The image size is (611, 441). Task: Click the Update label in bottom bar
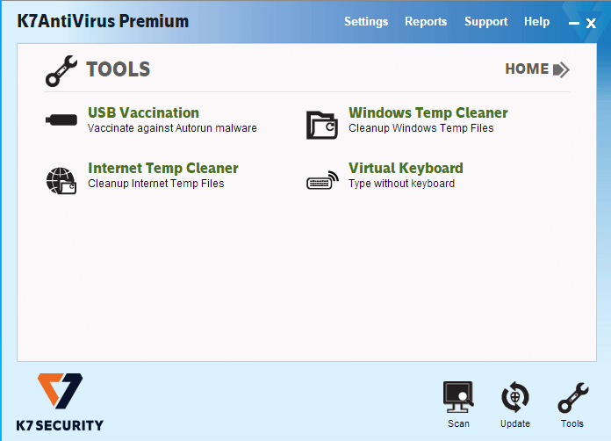click(x=515, y=423)
